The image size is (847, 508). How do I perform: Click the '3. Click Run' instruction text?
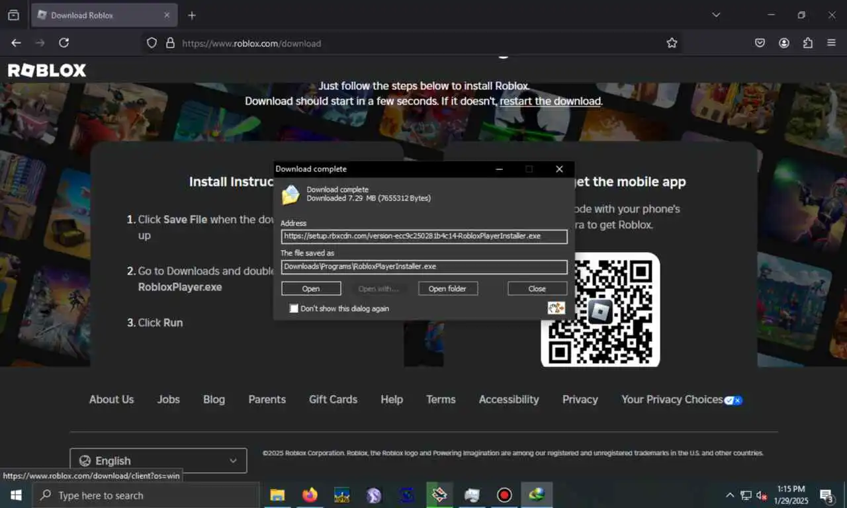(x=155, y=323)
